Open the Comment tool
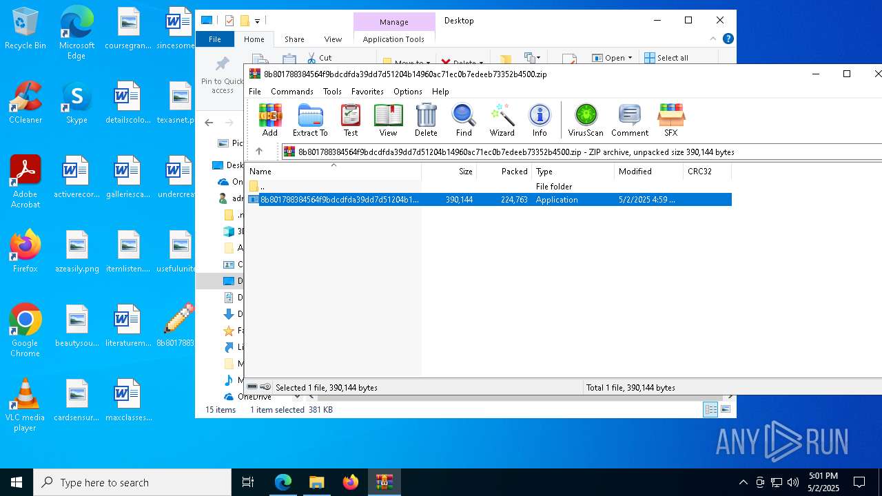 pyautogui.click(x=630, y=121)
